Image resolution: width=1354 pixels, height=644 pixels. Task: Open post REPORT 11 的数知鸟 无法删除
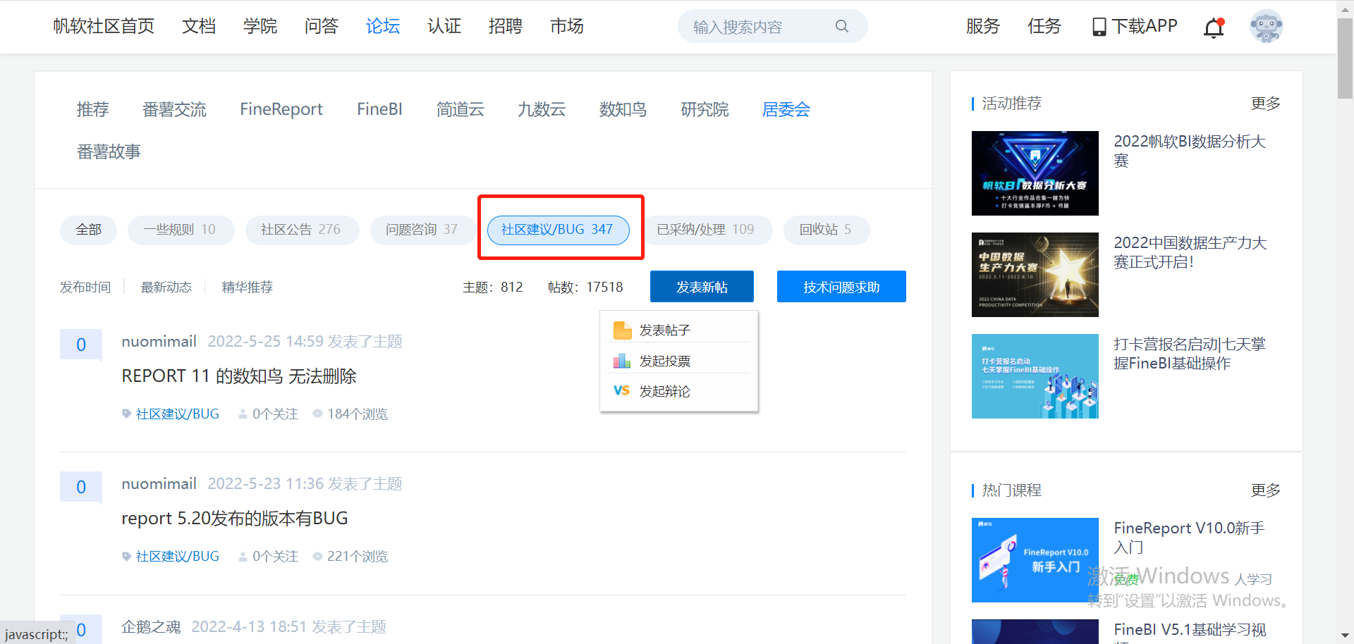tap(239, 376)
